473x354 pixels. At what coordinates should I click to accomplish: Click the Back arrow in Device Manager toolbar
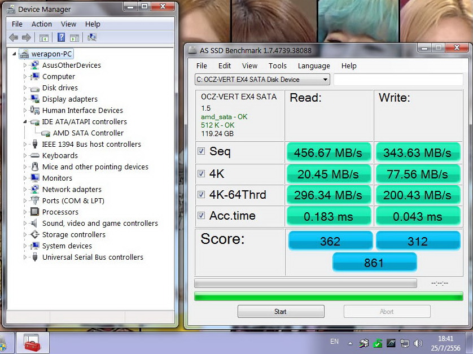click(x=14, y=37)
